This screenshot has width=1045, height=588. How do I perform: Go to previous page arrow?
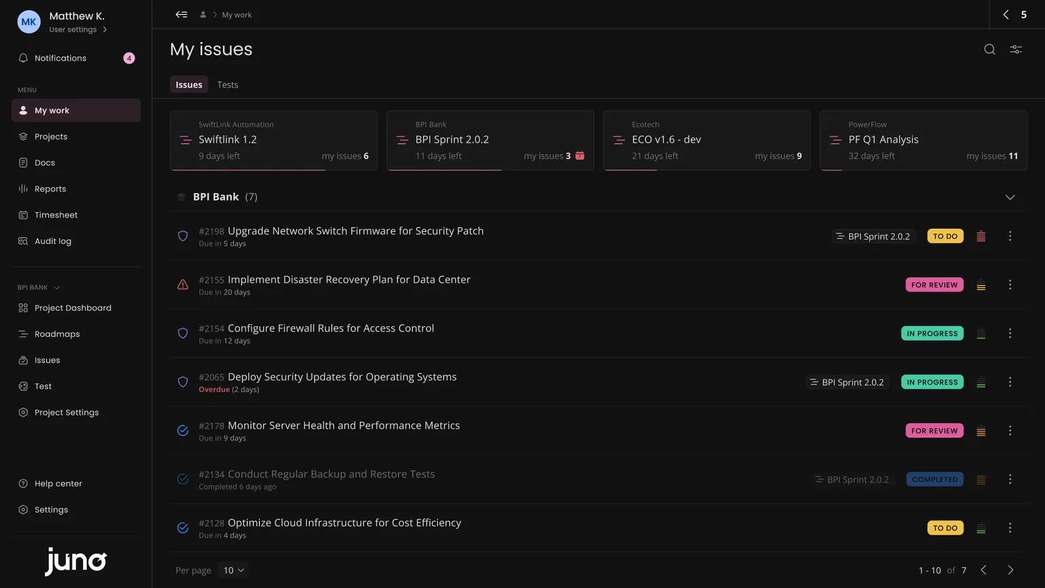983,570
